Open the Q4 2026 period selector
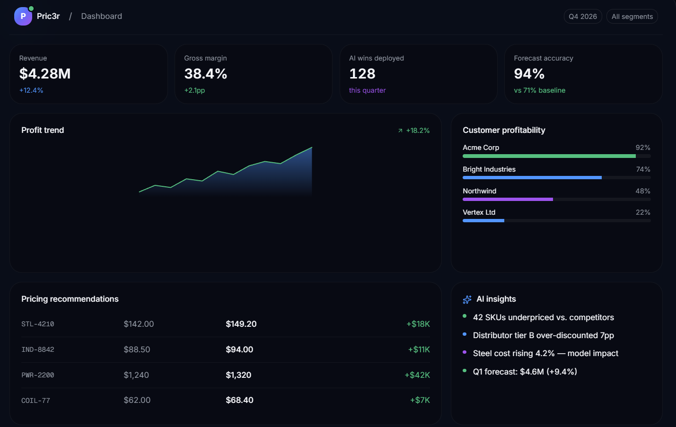 583,17
